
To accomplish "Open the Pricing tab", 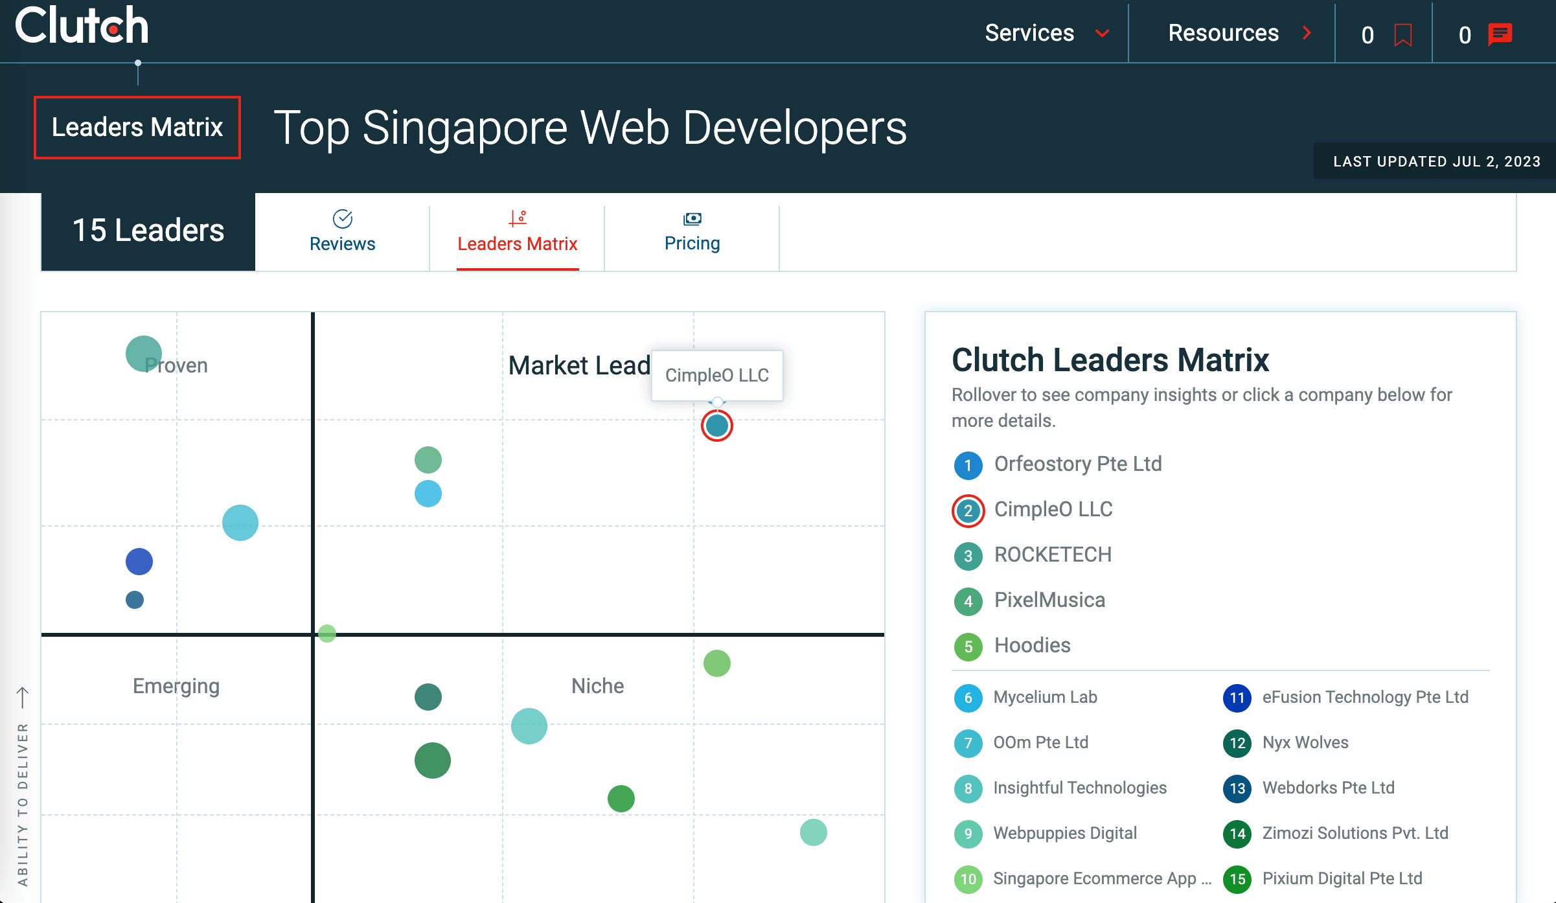I will tap(692, 232).
